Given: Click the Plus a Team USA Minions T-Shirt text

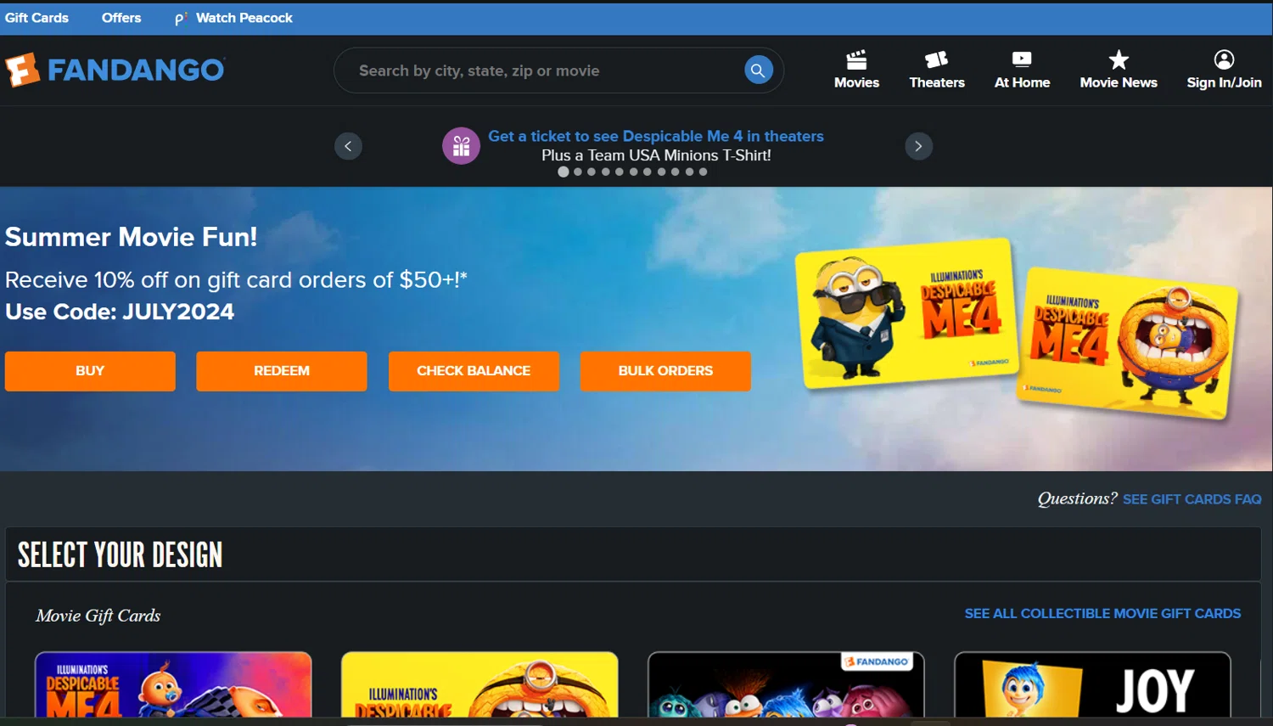Looking at the screenshot, I should pos(656,155).
